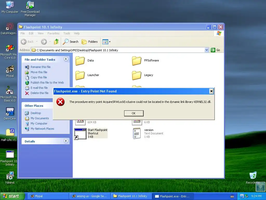Select Mypal browser desktop icon
The height and width of the screenshot is (200, 266).
[x=10, y=71]
